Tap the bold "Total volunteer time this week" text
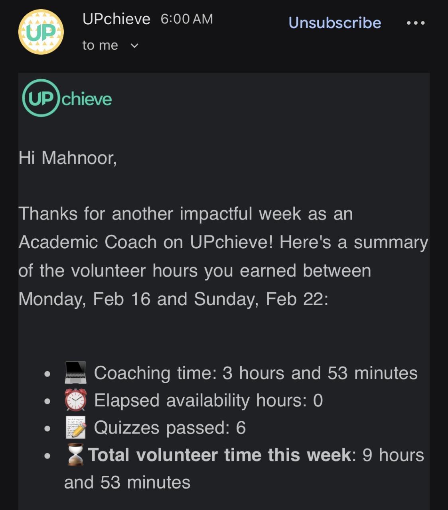Screen dimensions: 448x510 (219, 455)
